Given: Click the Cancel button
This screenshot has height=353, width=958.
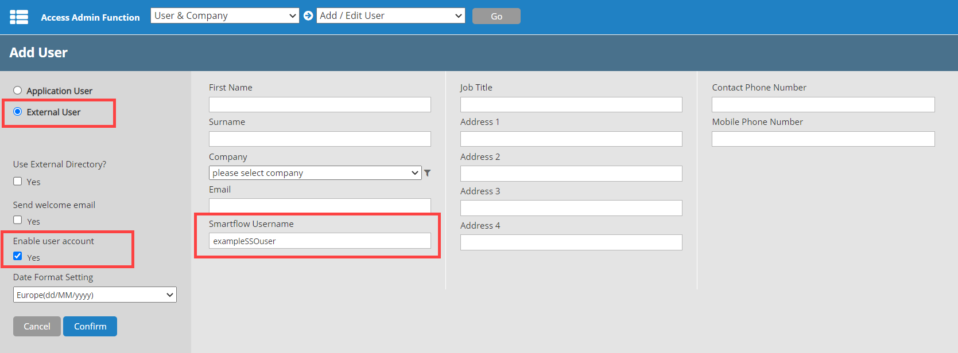Looking at the screenshot, I should point(37,326).
